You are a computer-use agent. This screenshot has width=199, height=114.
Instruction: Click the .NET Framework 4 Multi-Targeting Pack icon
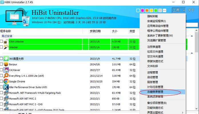(6, 93)
